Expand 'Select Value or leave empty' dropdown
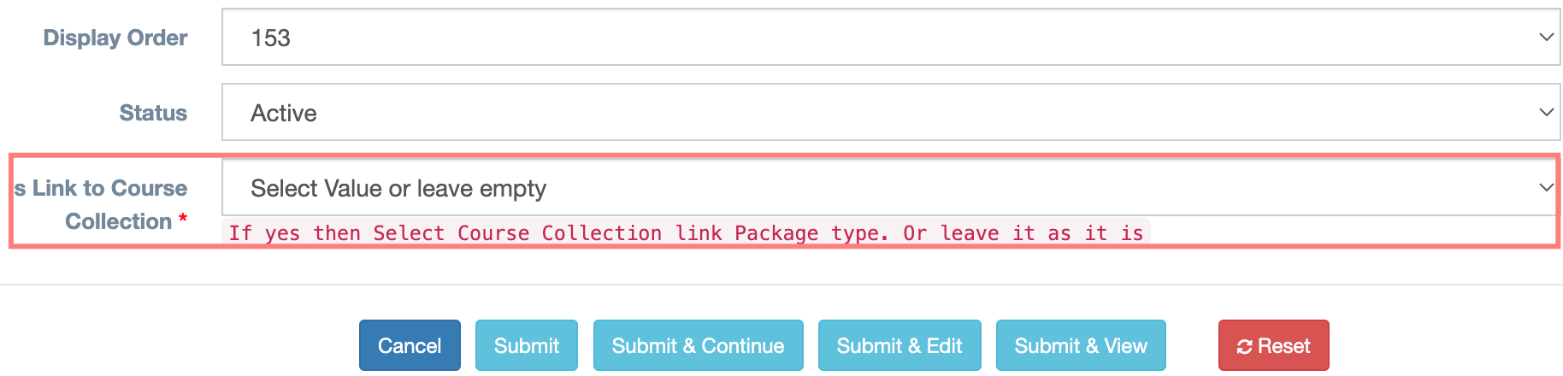The width and height of the screenshot is (1563, 376). (889, 187)
